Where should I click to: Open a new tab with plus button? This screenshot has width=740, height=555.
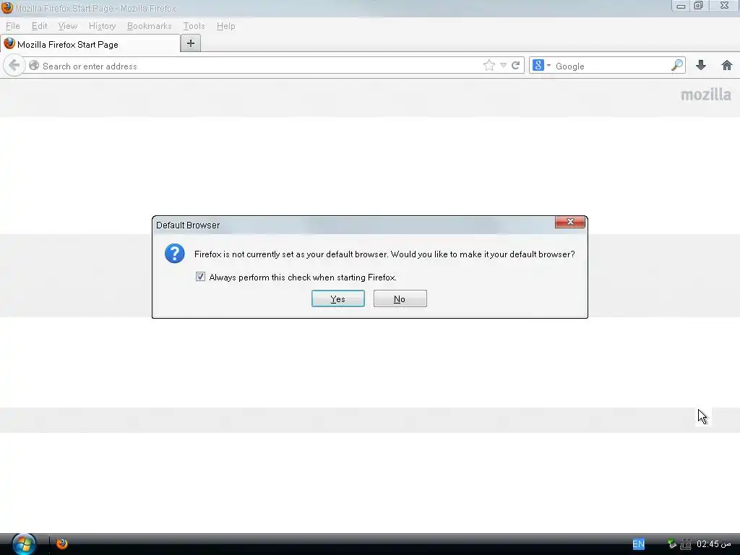coord(191,43)
